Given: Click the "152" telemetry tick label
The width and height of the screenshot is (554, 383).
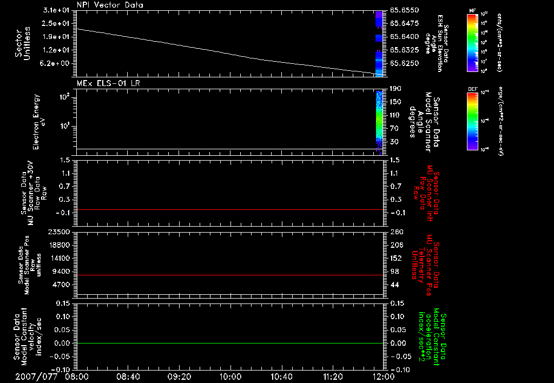Looking at the screenshot, I should click(397, 258).
